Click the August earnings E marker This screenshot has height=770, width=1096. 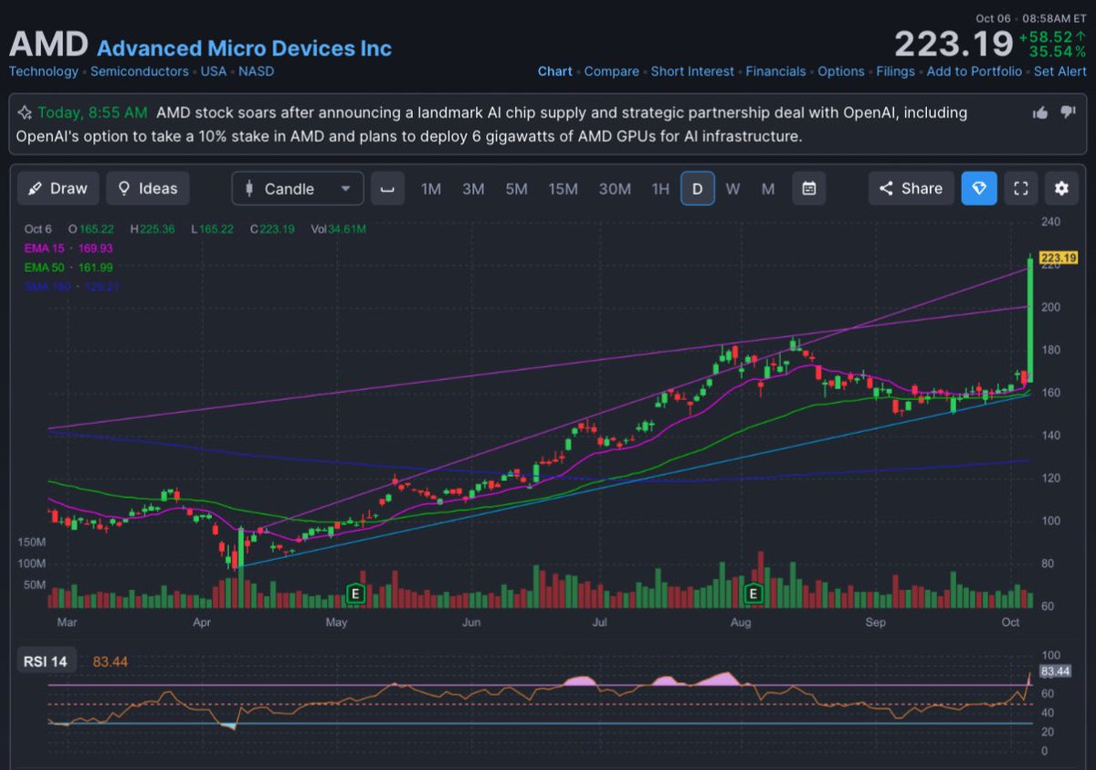753,594
